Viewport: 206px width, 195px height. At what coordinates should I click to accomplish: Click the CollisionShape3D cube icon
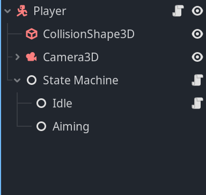(32, 34)
